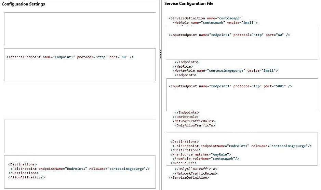Select the InternalEndpoint Endpoint1 http setting box
The height and width of the screenshot is (190, 321).
80,65
